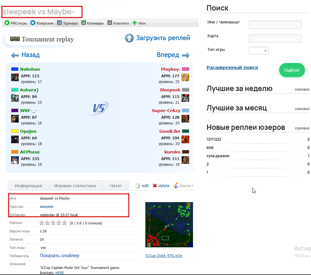Click the Имя / Чемпионат input field
The image size is (311, 275).
click(275, 25)
